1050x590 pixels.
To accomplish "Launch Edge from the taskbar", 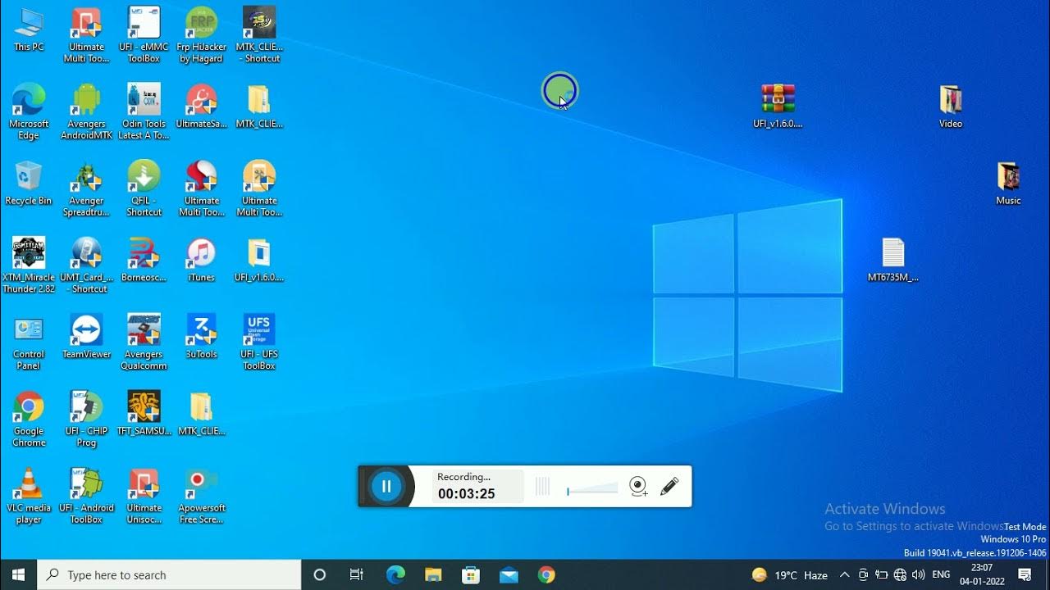I will pyautogui.click(x=395, y=574).
